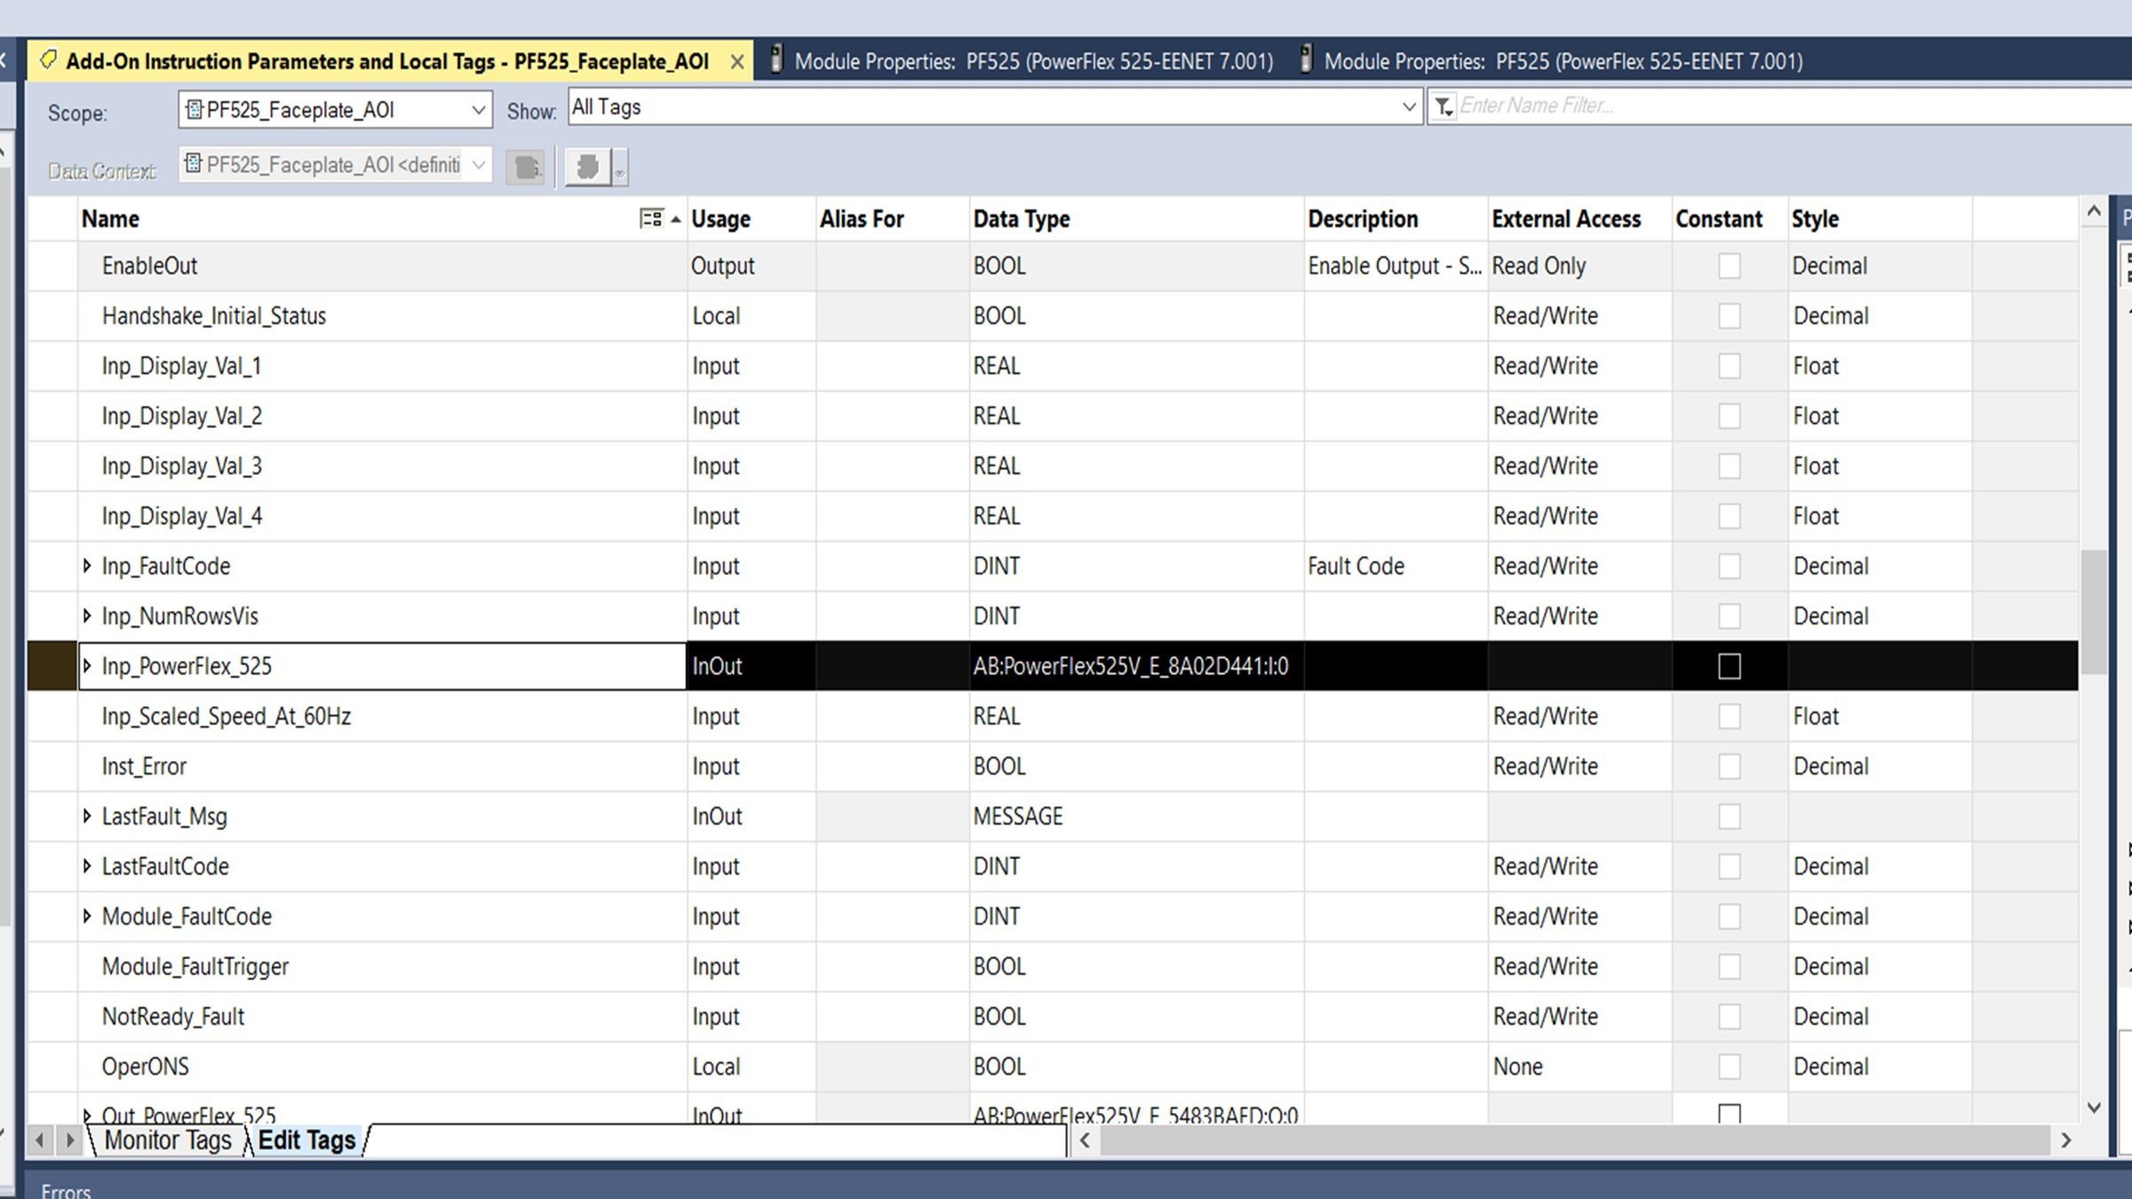Image resolution: width=2132 pixels, height=1199 pixels.
Task: Click External Access None for OperONS
Action: pos(1579,1066)
